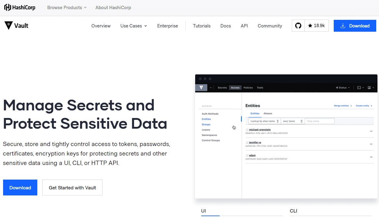The width and height of the screenshot is (379, 218).
Task: Select Groups in Access sidebar
Action: tap(206, 124)
